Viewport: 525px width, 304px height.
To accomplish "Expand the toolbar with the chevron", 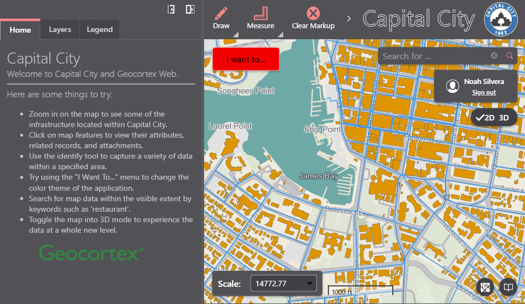I will pyautogui.click(x=349, y=19).
